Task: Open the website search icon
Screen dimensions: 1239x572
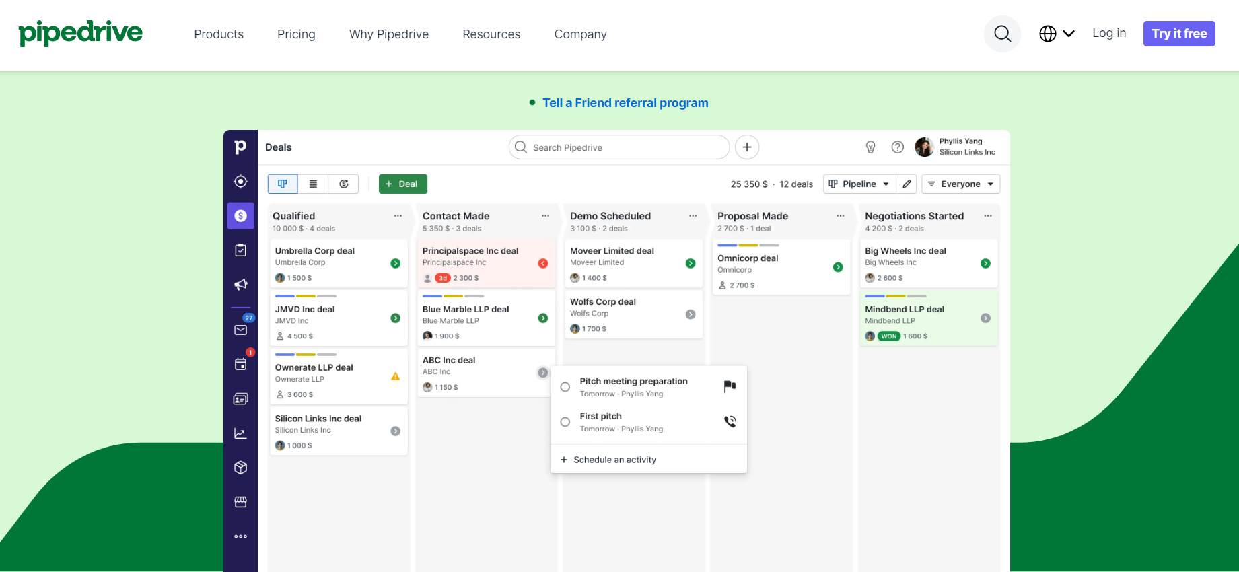Action: coord(1002,34)
